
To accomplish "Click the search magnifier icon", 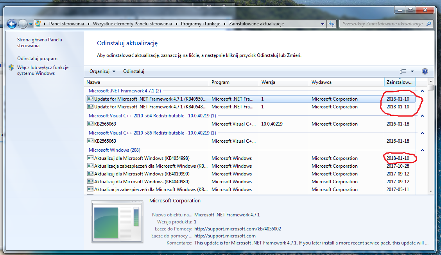I will [x=428, y=24].
